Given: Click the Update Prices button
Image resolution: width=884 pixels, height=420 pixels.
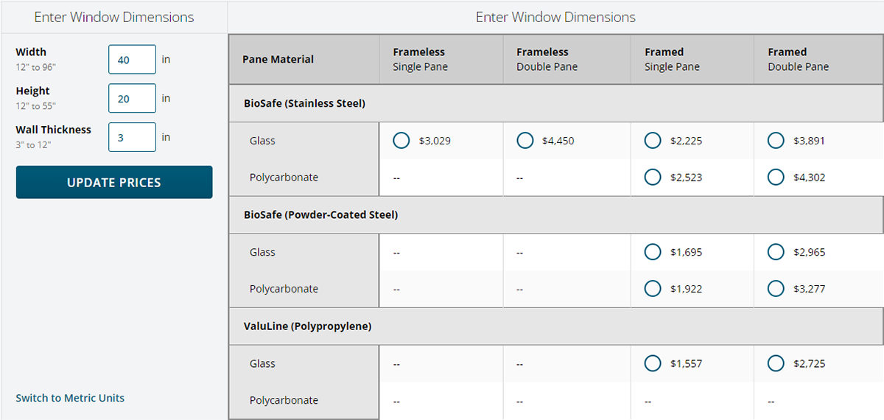Looking at the screenshot, I should (x=114, y=182).
